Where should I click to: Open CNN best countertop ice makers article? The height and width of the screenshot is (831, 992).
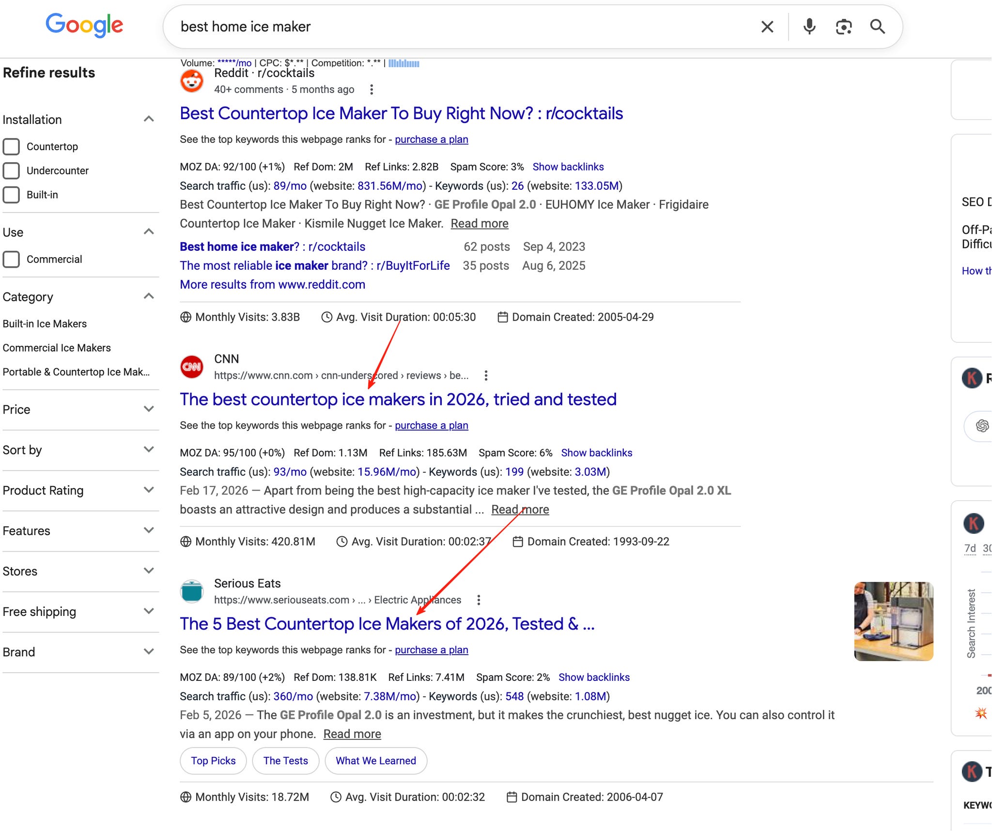(398, 400)
